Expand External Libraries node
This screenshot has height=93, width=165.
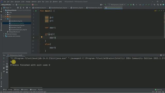pos(4,34)
